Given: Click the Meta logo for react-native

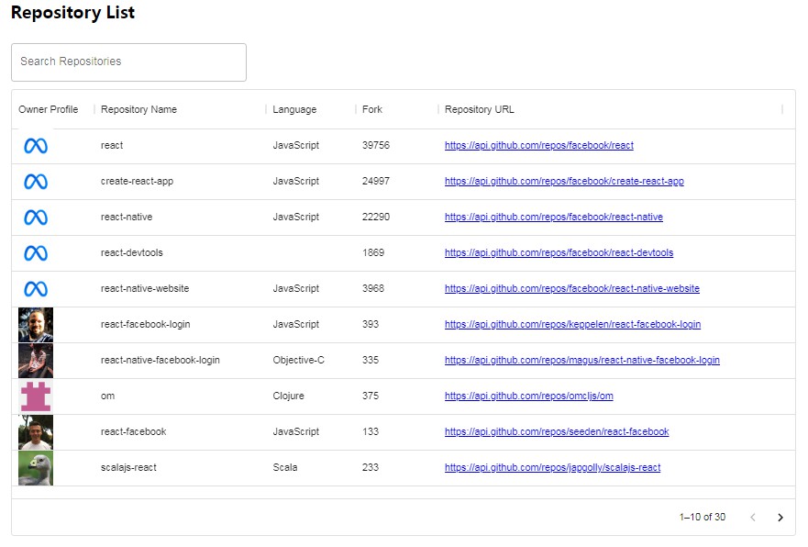Looking at the screenshot, I should tap(35, 217).
